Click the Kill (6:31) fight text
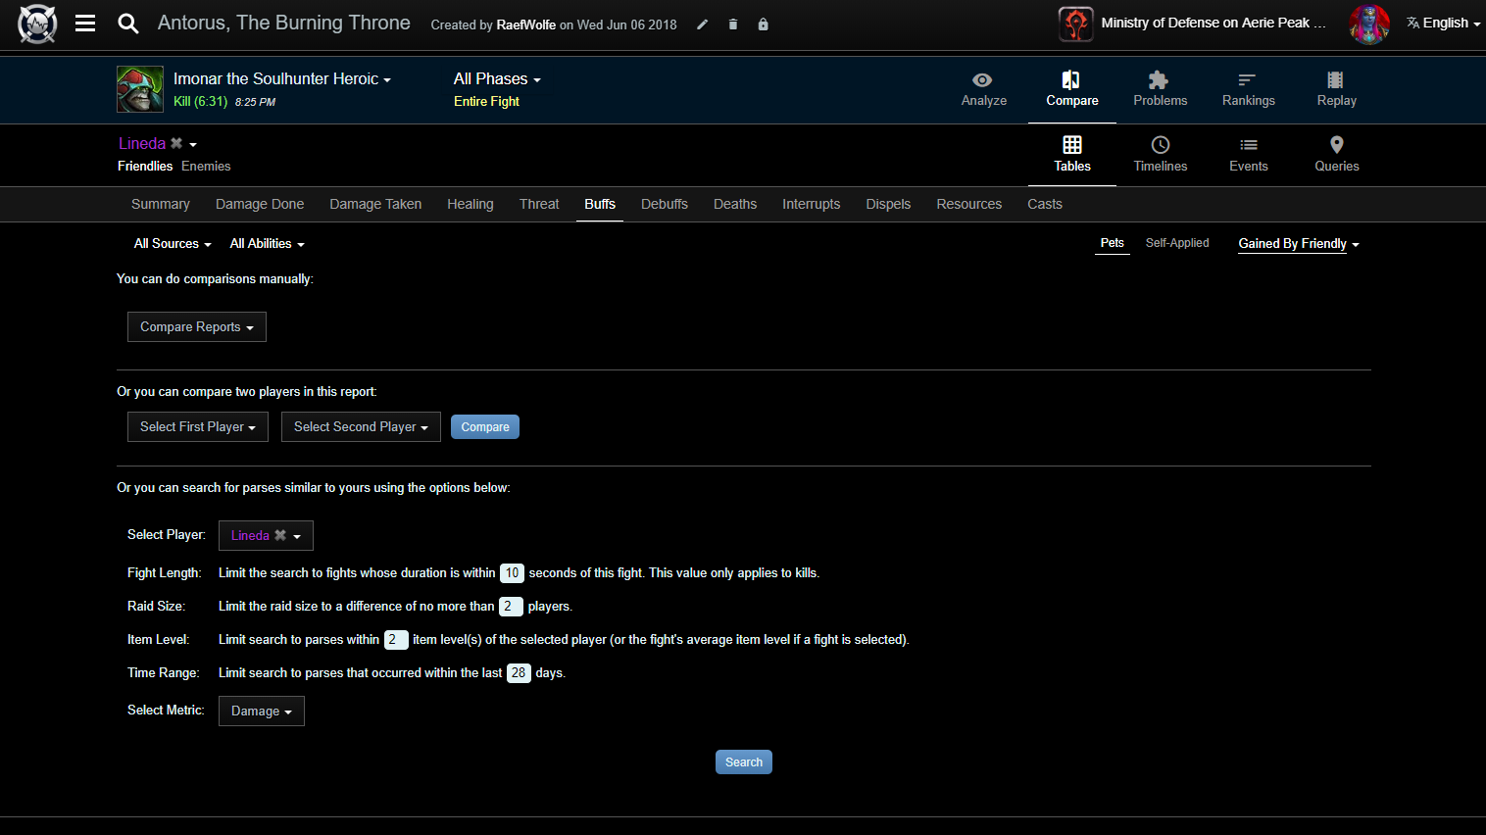Viewport: 1486px width, 835px height. pos(201,101)
